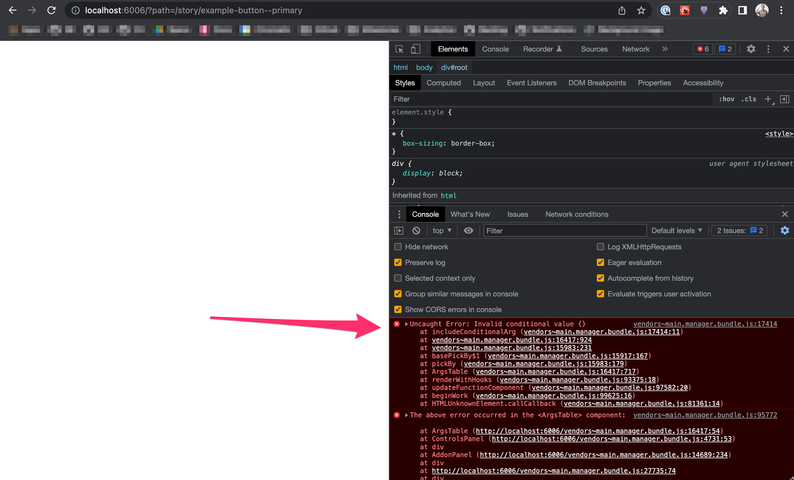Enable the Hide network checkbox
This screenshot has width=794, height=480.
[x=398, y=246]
